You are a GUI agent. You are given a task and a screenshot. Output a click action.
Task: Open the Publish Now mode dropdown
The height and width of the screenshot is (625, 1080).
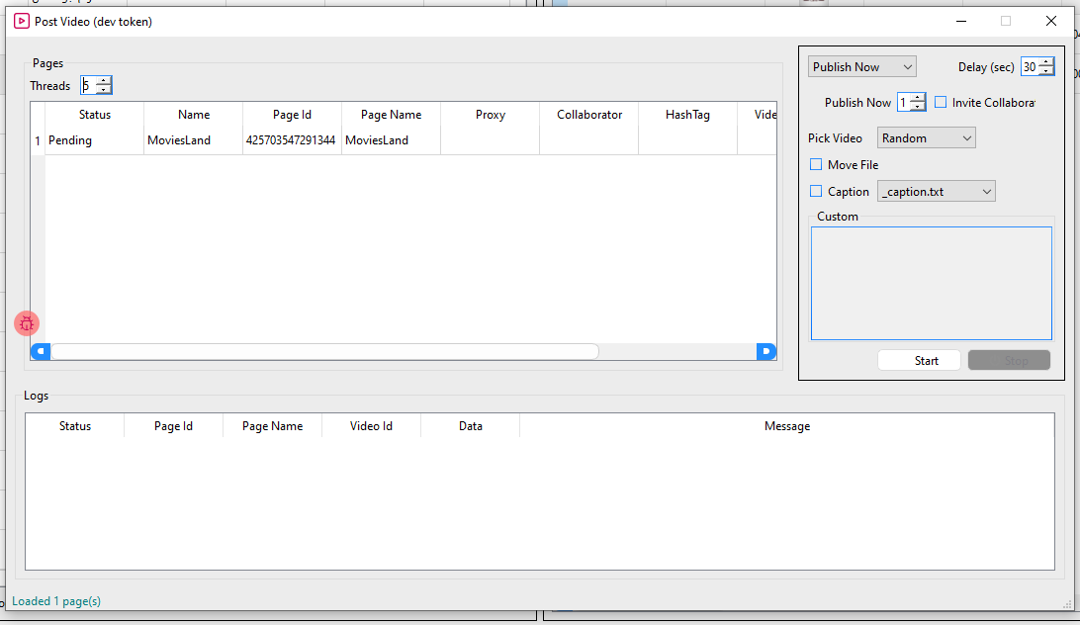861,67
